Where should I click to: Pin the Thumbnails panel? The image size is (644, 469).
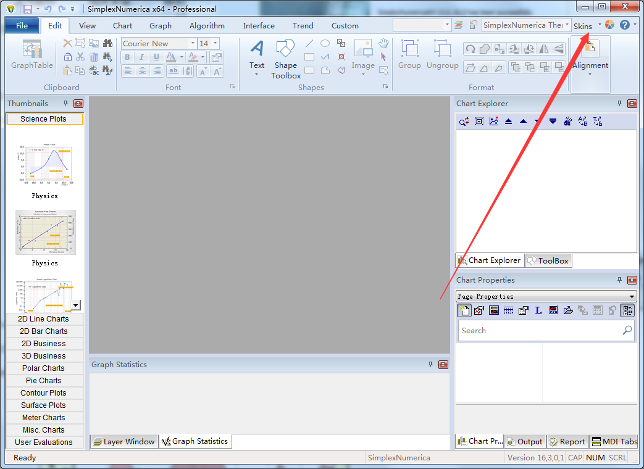(x=65, y=104)
